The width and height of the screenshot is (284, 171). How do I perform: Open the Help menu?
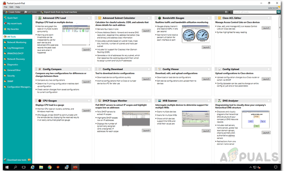pyautogui.click(x=17, y=7)
